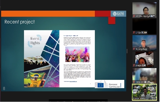Click the Event Rights logo on the cover
The image size is (160, 102).
[35, 41]
